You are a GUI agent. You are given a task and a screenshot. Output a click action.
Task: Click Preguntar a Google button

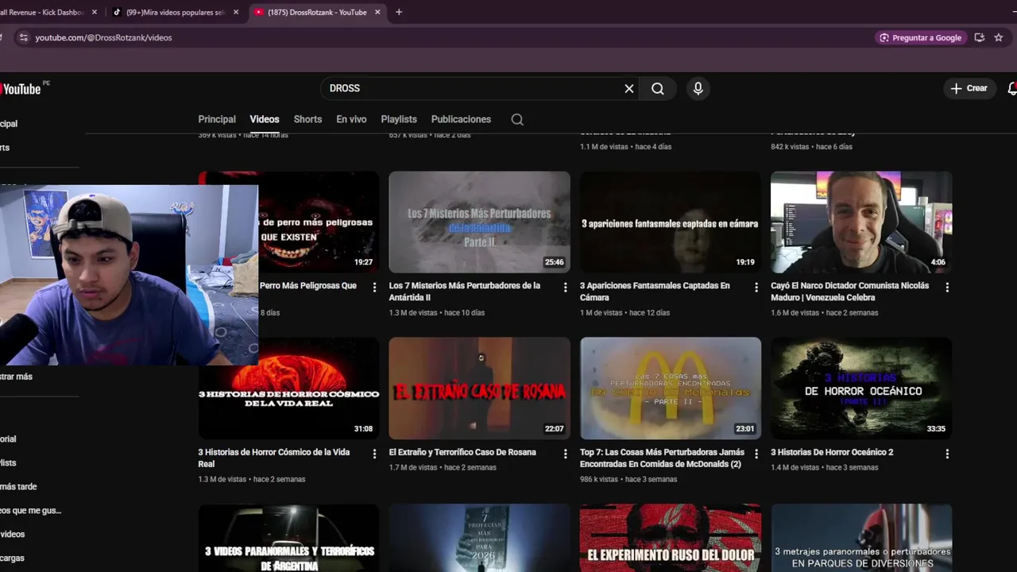(920, 37)
